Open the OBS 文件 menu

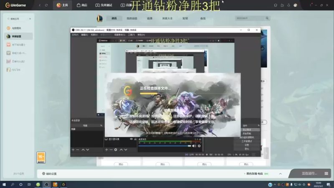[75, 35]
